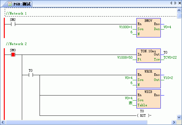Click the SM2 contact label

point(13,20)
